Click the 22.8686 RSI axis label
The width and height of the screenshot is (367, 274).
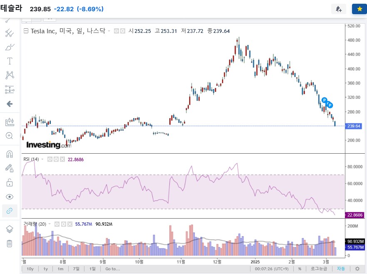coord(355,215)
